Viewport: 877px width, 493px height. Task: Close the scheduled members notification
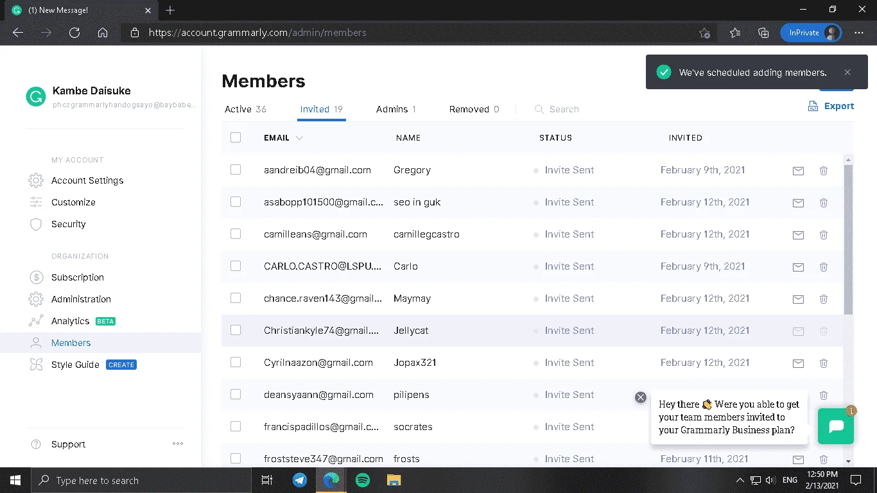[847, 73]
